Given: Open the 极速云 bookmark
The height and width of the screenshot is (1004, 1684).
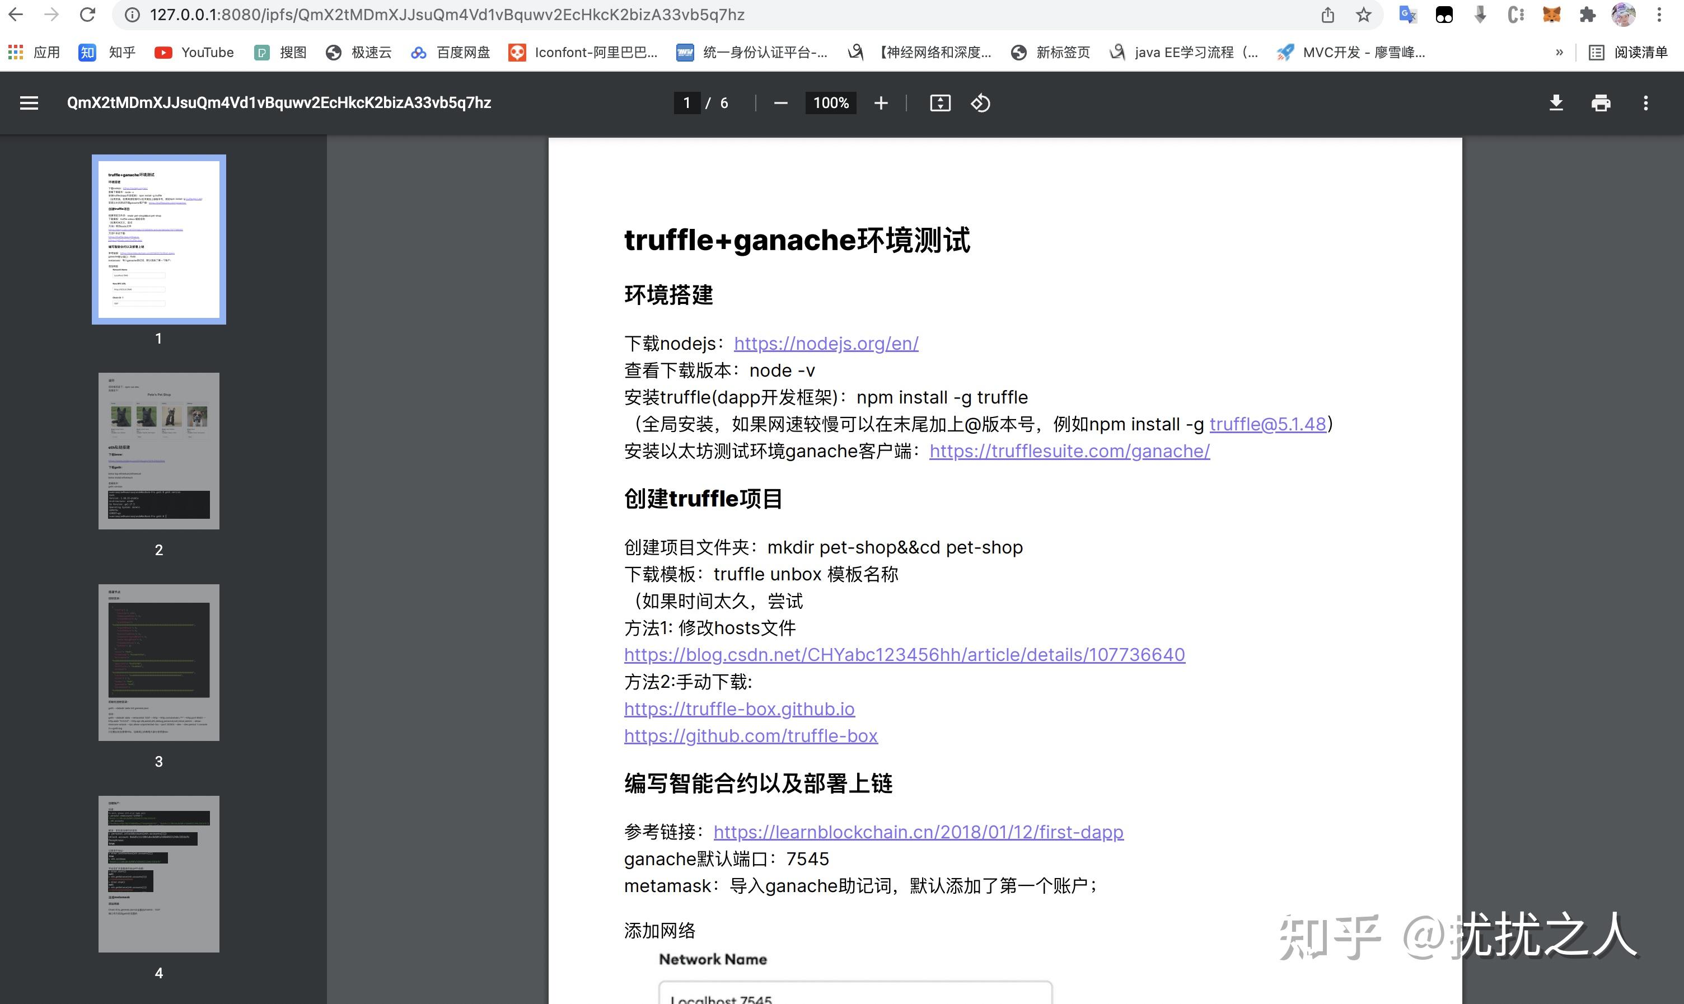Looking at the screenshot, I should click(x=359, y=52).
